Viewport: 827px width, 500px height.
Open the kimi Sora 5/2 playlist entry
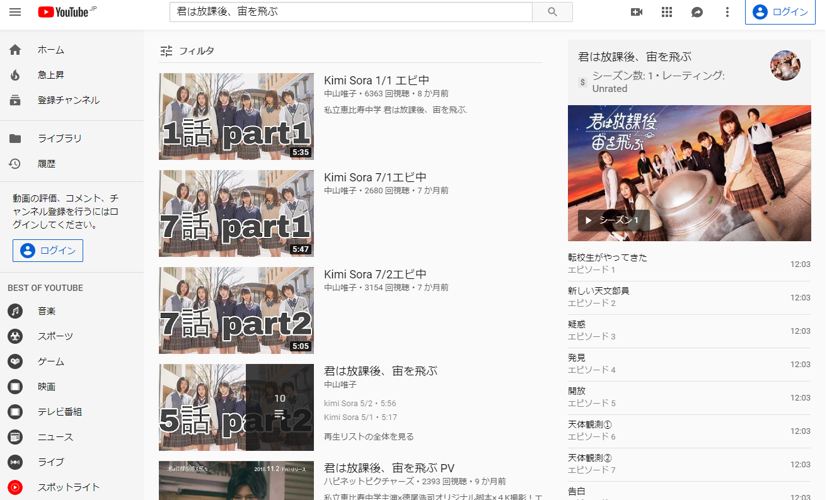pos(360,403)
